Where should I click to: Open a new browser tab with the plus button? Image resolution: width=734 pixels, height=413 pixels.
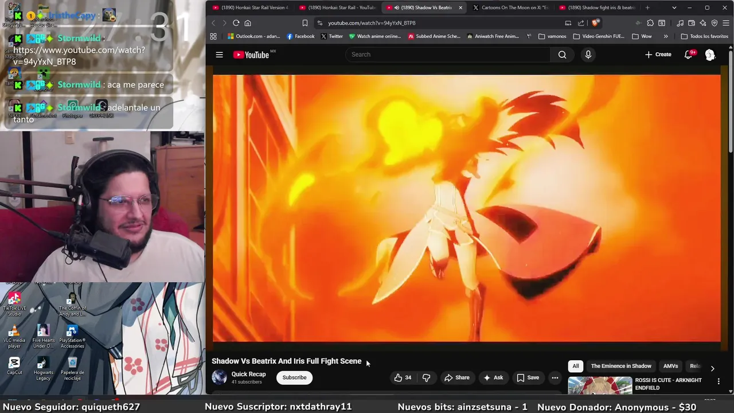[x=647, y=7]
